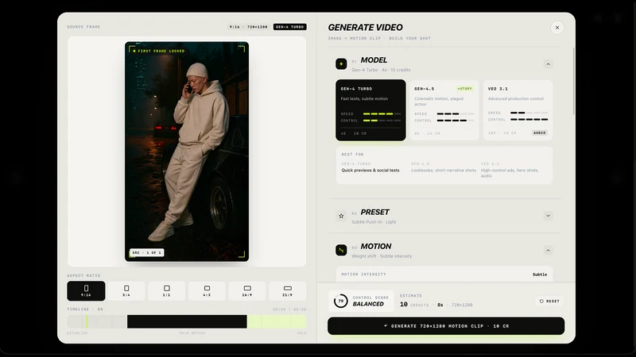
Task: Click the black main motion timeline segment
Action: click(187, 322)
